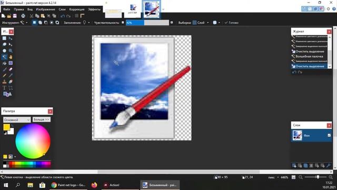The height and width of the screenshot is (190, 337).
Task: Toggle the Tools window button top-right
Action: coord(304,9)
